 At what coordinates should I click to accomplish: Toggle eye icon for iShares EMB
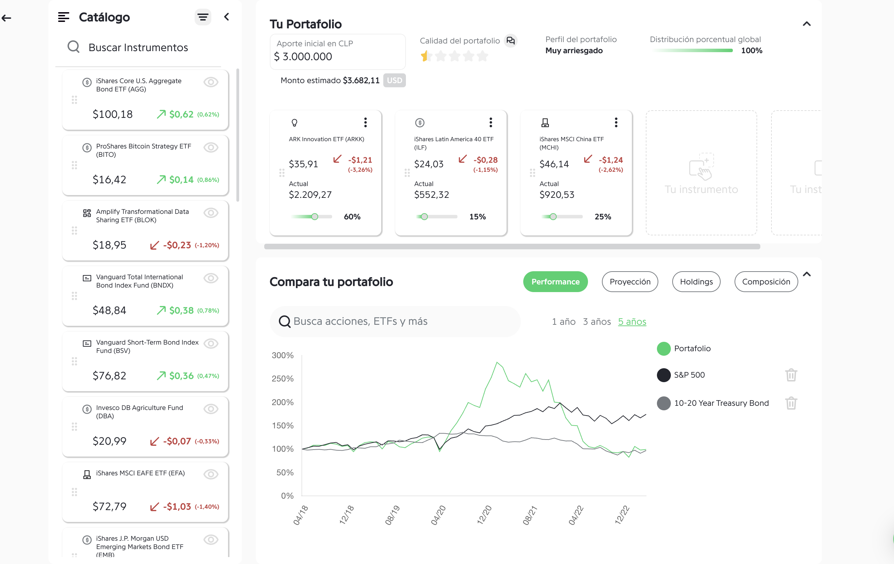tap(211, 540)
